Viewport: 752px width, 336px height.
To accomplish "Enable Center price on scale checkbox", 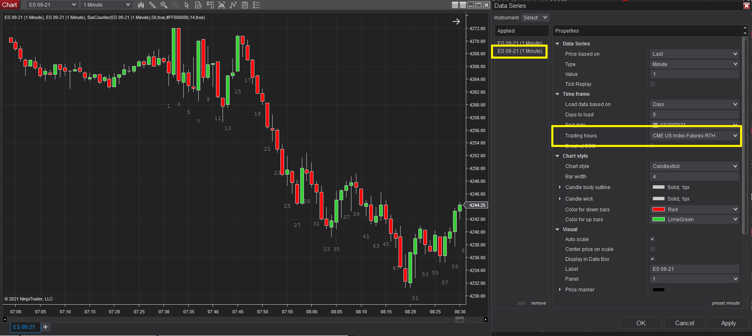I will [x=652, y=249].
